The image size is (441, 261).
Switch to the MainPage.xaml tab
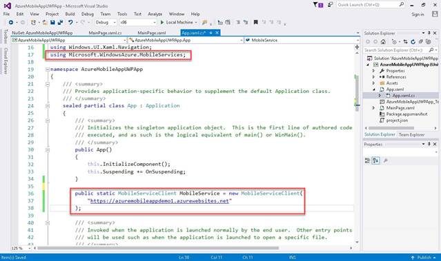[152, 33]
